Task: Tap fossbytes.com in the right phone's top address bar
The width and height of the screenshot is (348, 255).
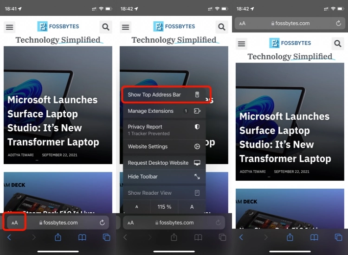Action: click(290, 23)
